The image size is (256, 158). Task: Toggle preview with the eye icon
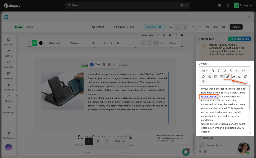[x=223, y=27]
